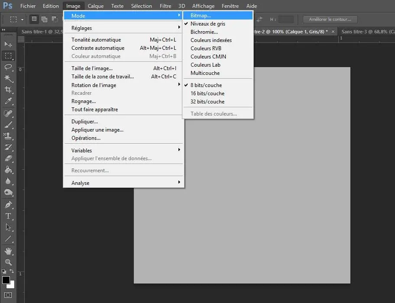Expand the Variables submenu
Image resolution: width=395 pixels, height=303 pixels.
(123, 150)
